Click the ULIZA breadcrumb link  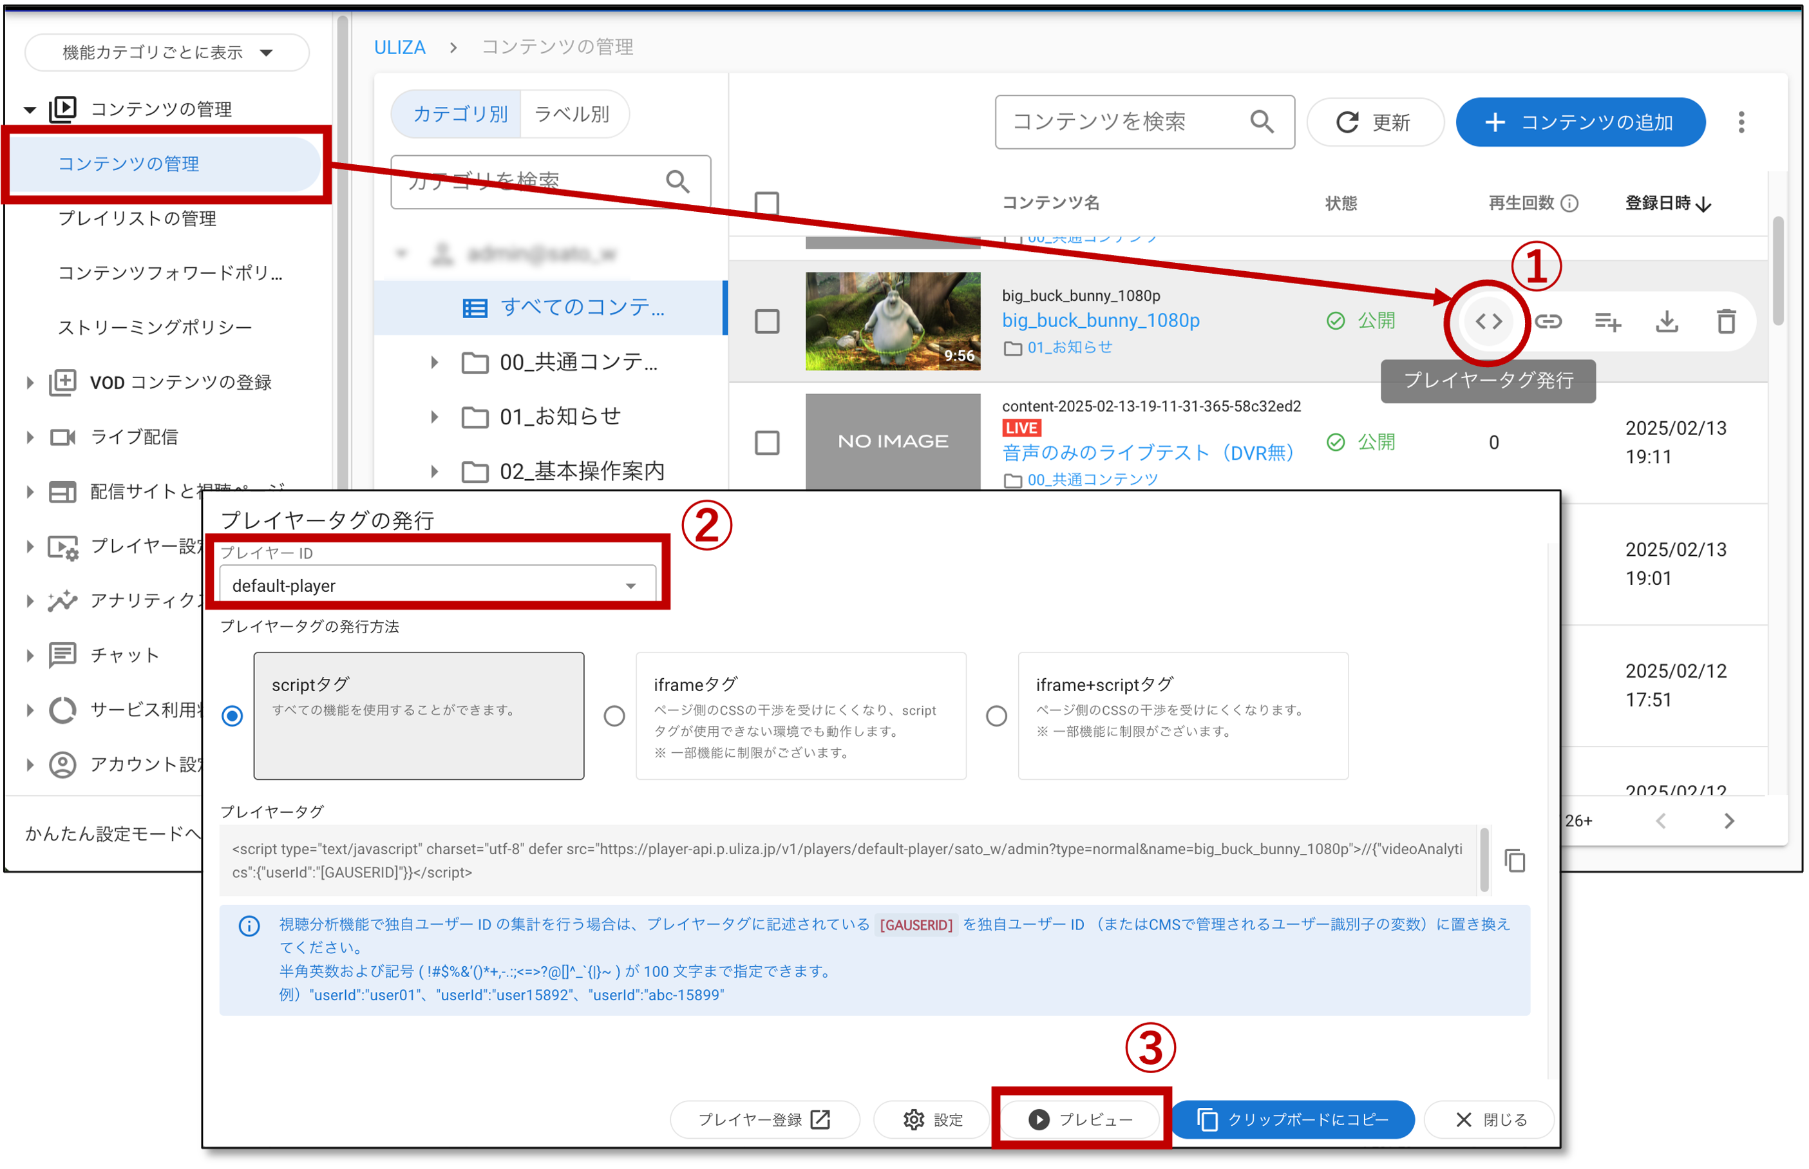(x=399, y=47)
